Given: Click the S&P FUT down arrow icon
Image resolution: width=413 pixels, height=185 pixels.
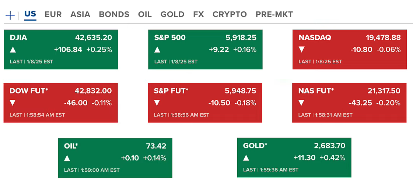Looking at the screenshot, I should [157, 103].
